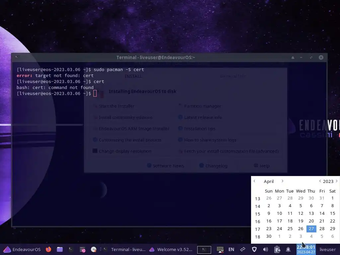Select April 28 in the calendar

(322, 228)
